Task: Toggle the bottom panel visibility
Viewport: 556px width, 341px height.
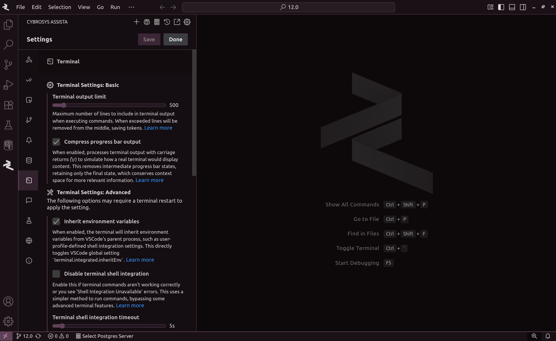Action: coord(512,7)
